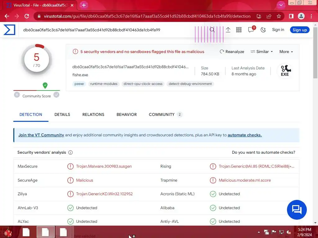Click Rising malicious alert icon
Screen dimensions: 318x238
[213, 166]
